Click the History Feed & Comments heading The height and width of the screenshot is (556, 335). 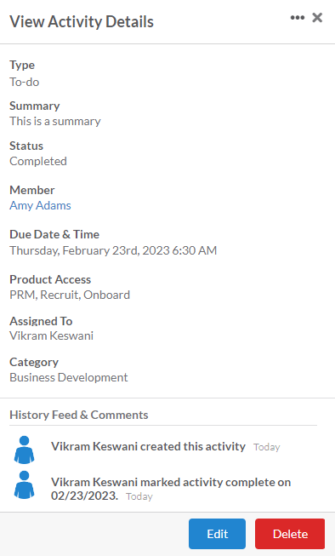78,415
